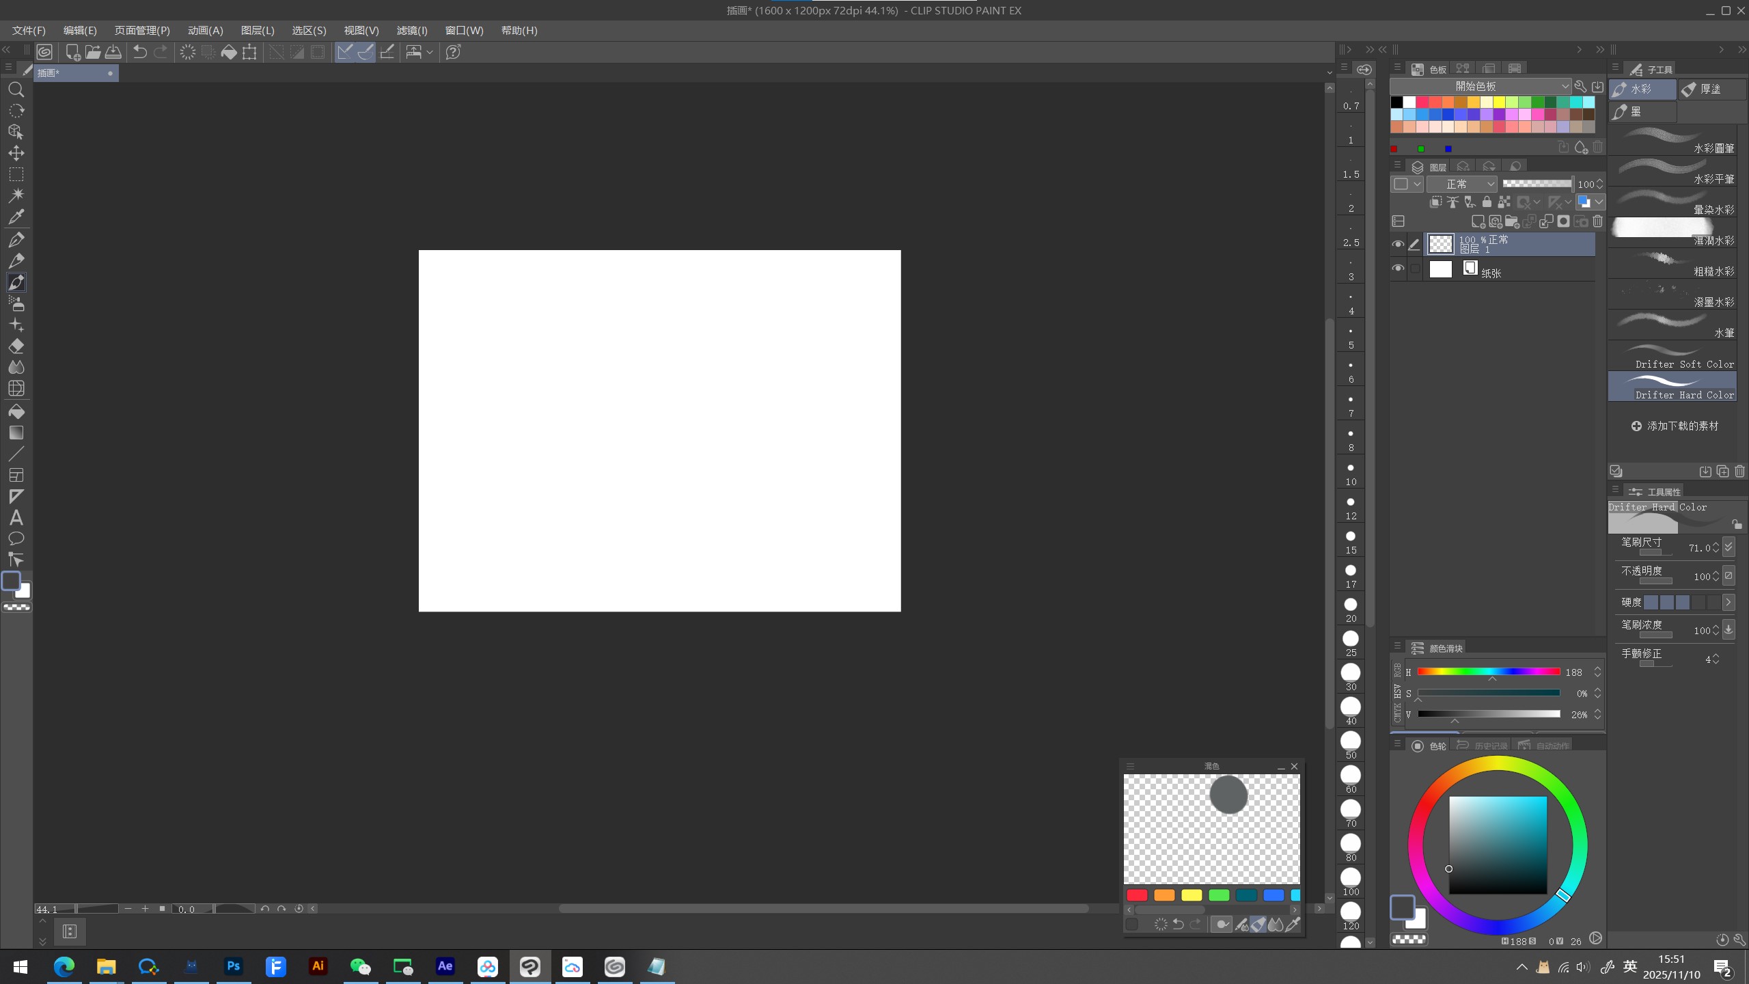Select the Text tool (A icon)
The height and width of the screenshot is (984, 1749).
[16, 517]
